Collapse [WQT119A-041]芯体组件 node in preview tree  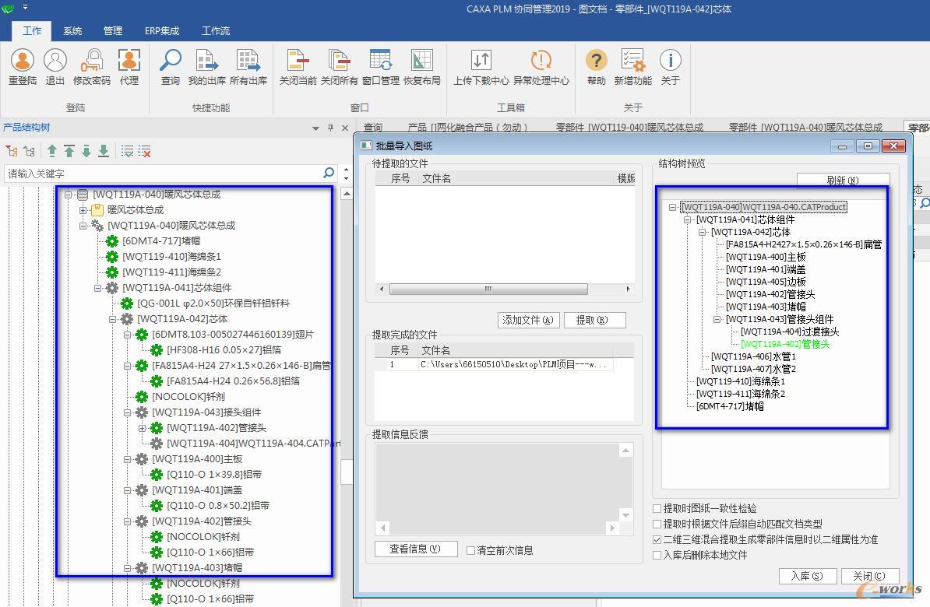click(x=688, y=220)
